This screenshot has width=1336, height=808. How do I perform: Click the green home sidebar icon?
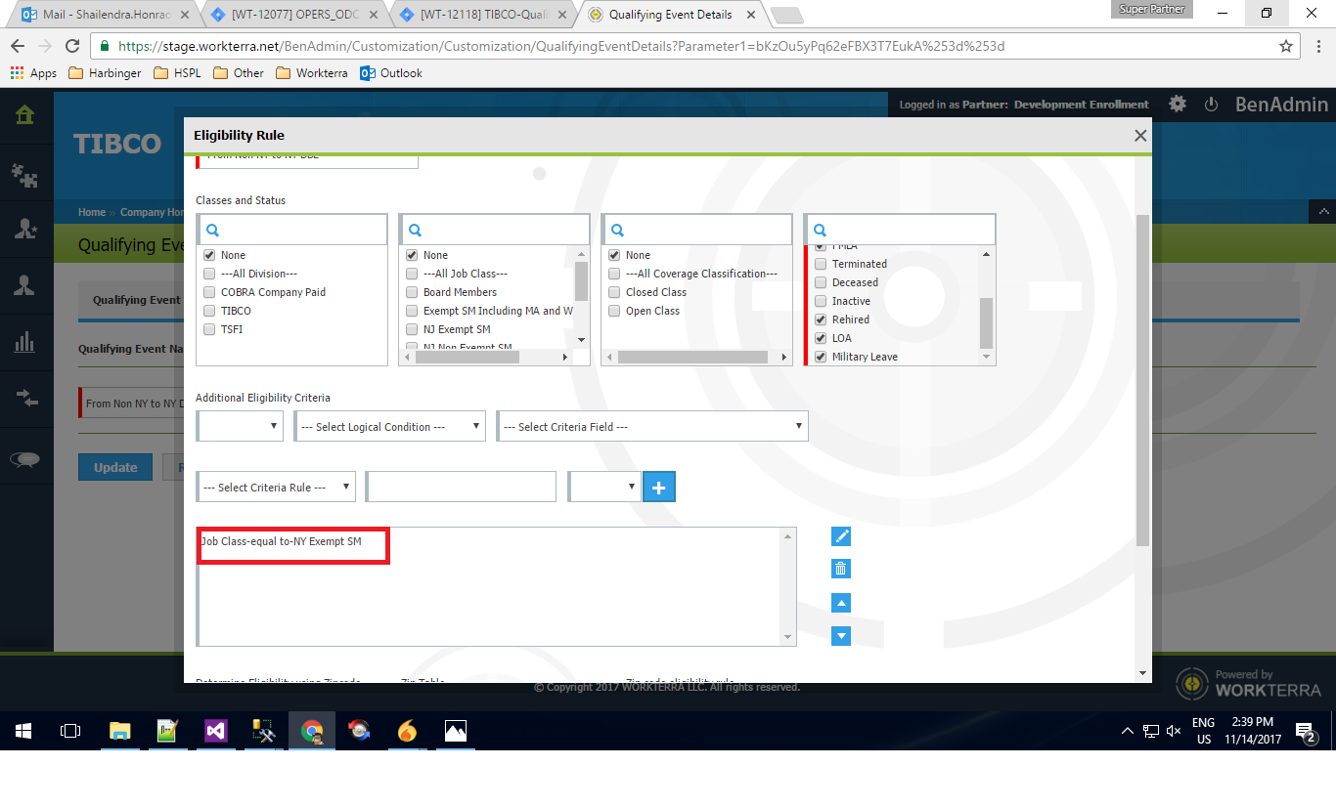coord(25,115)
